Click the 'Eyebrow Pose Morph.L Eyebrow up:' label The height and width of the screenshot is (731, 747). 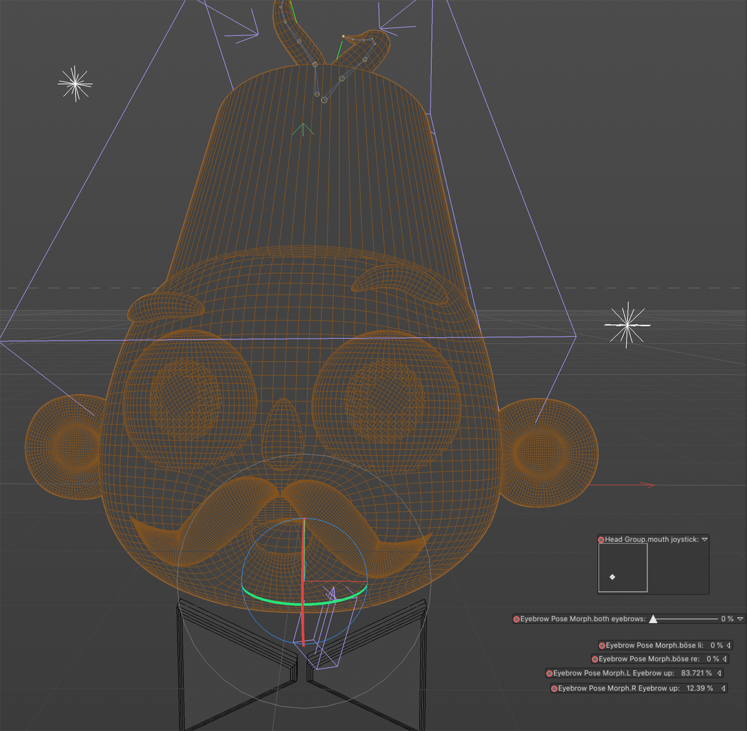(613, 674)
